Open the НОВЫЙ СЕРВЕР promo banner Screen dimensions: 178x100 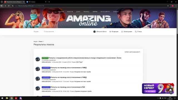[158, 88]
